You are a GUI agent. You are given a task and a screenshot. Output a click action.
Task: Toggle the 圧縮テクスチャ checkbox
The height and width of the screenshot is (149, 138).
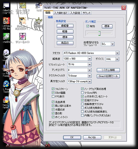(x=82, y=100)
